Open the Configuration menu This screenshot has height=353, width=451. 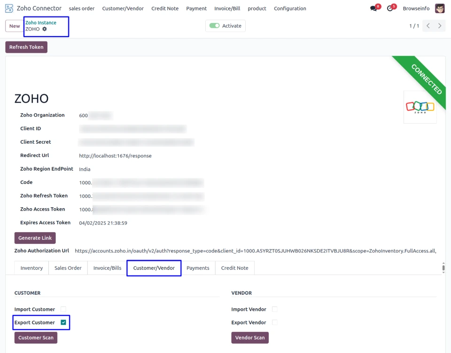[x=290, y=8]
